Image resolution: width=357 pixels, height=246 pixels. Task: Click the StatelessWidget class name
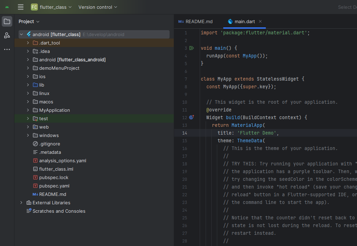(x=277, y=79)
